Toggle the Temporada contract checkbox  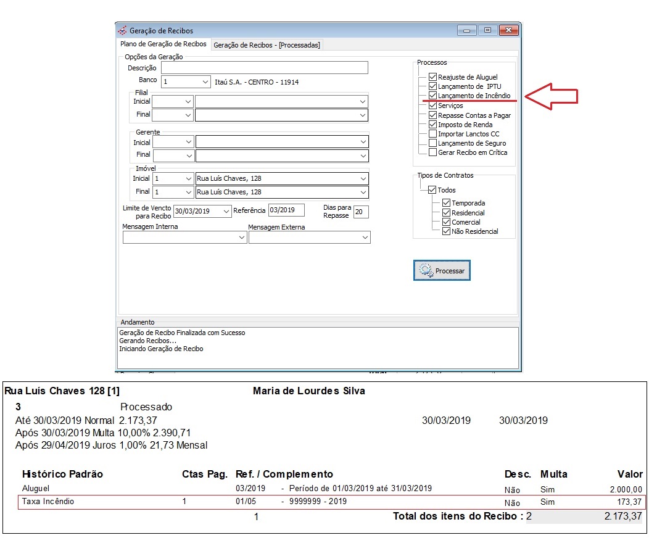446,203
